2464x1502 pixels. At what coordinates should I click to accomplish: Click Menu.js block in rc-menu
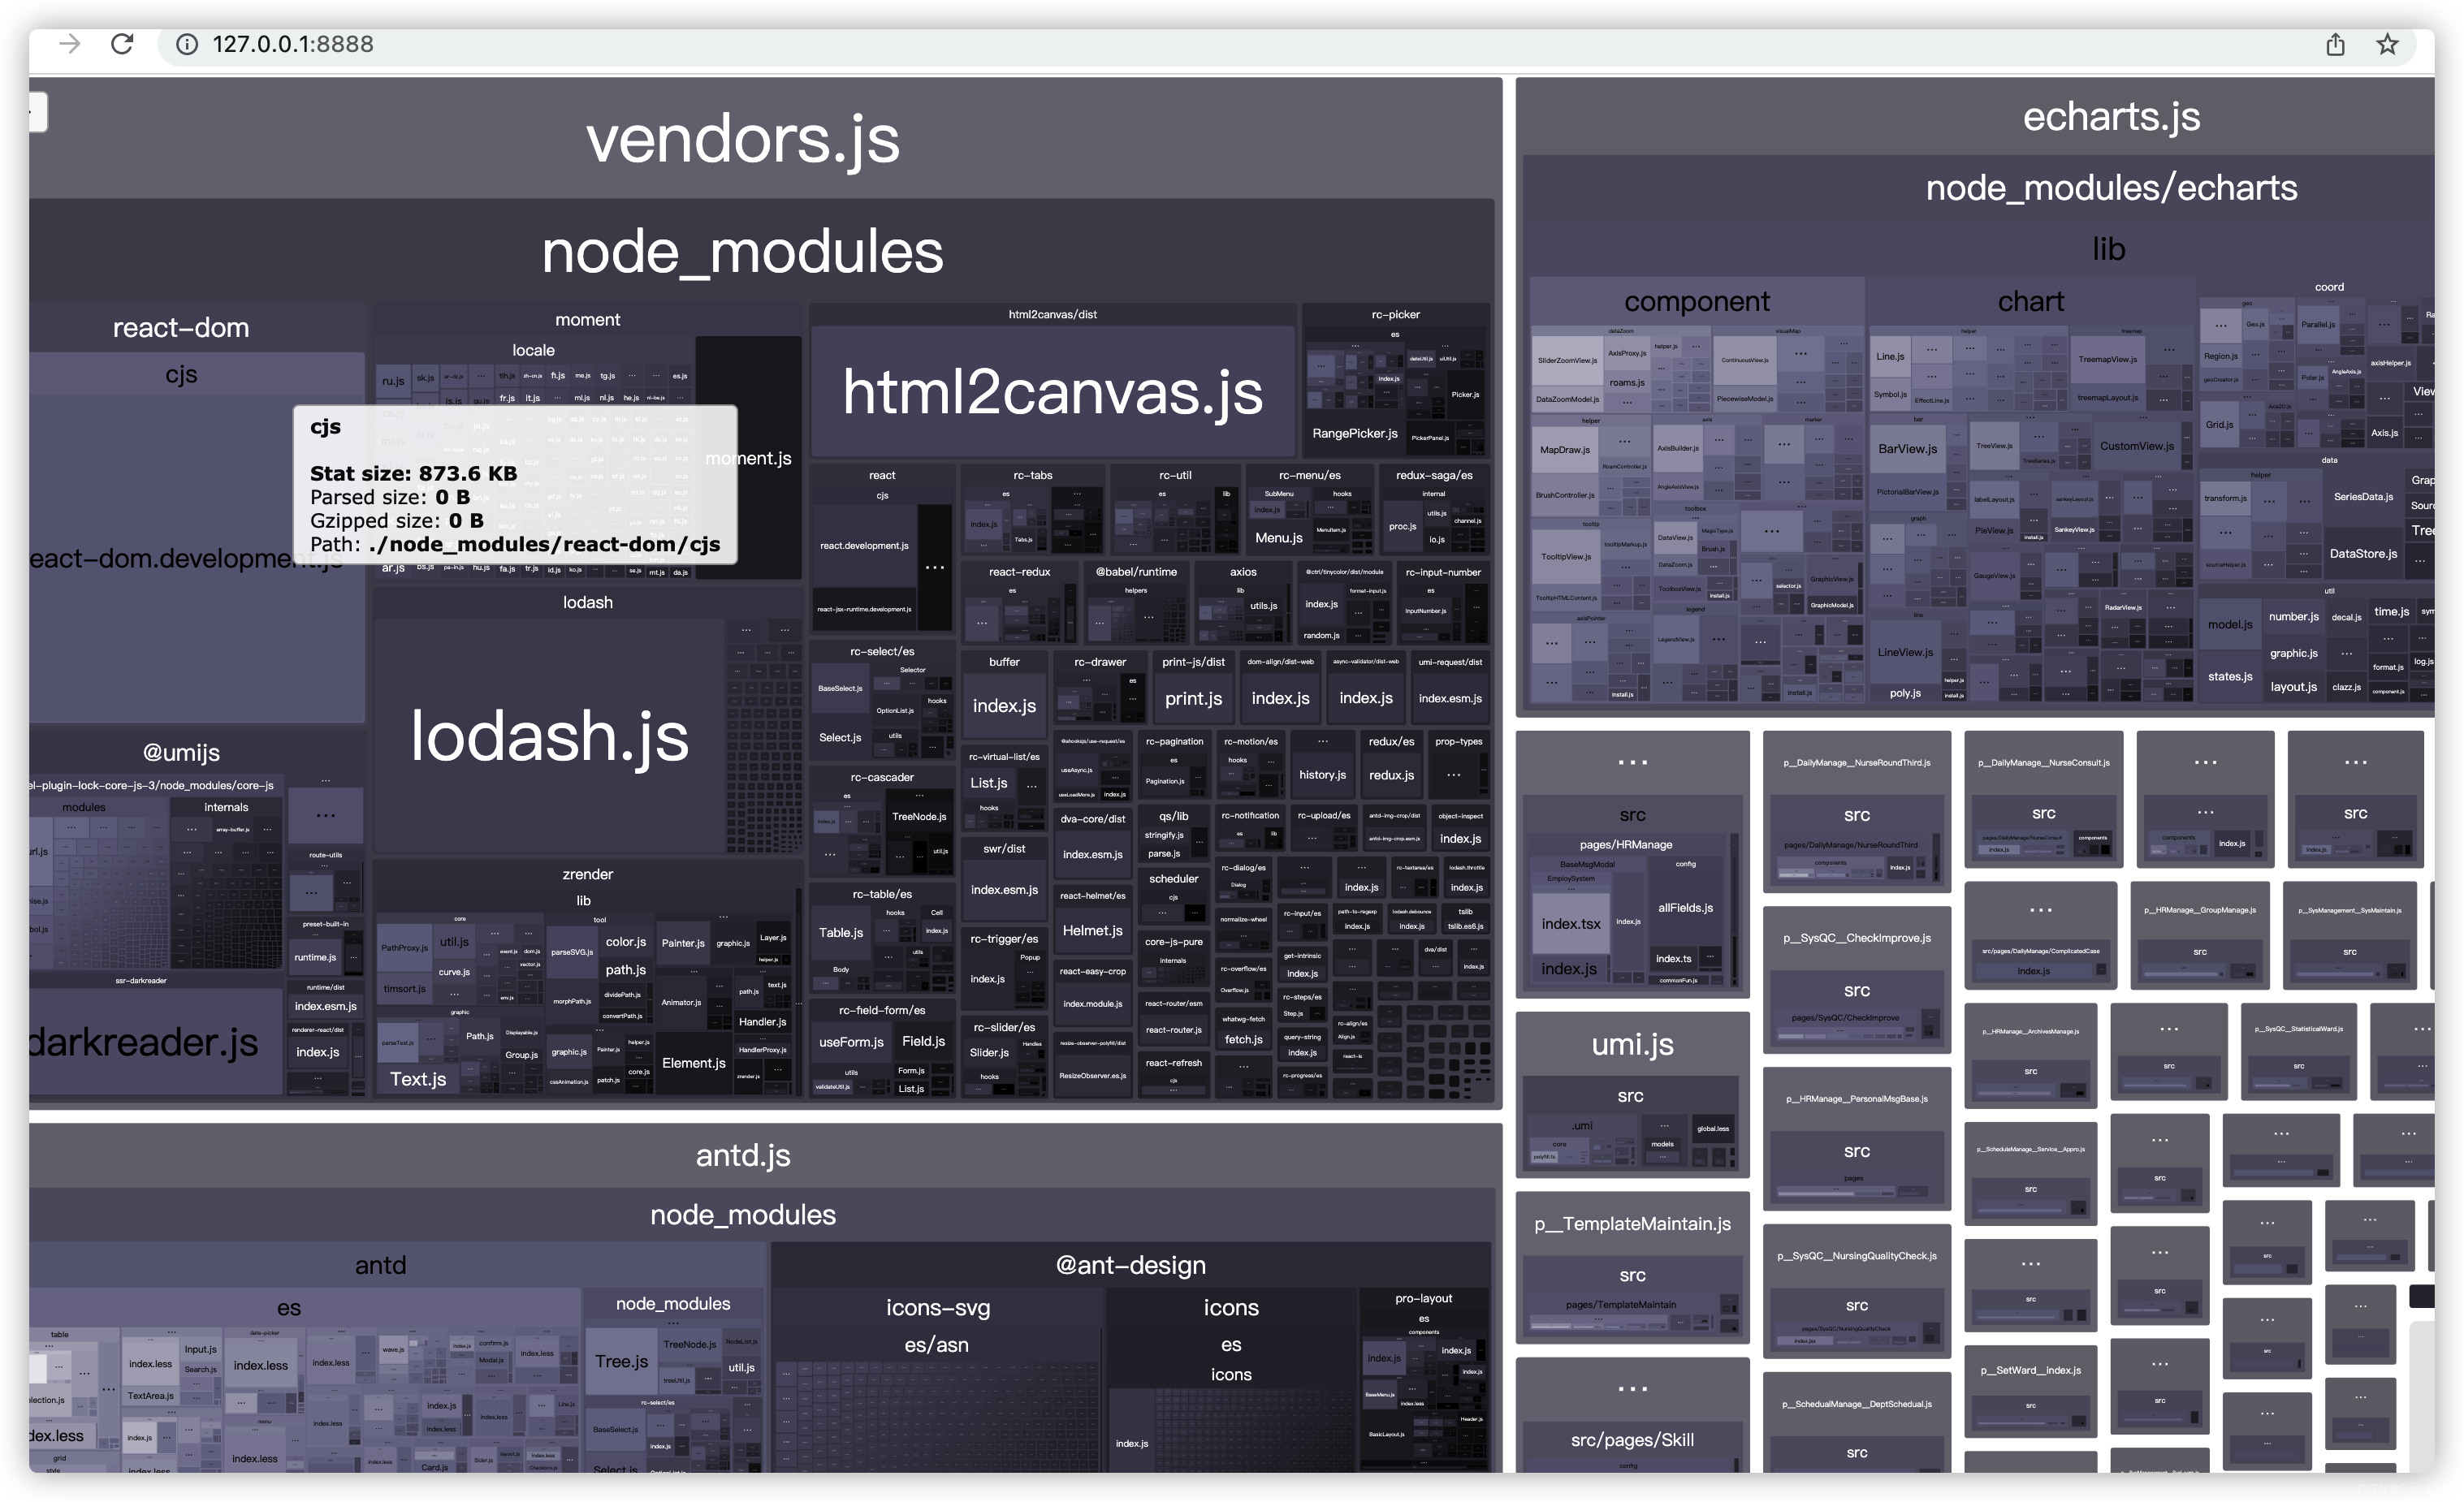(1278, 538)
